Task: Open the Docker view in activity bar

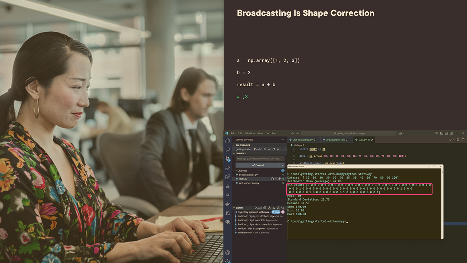Action: [x=228, y=204]
